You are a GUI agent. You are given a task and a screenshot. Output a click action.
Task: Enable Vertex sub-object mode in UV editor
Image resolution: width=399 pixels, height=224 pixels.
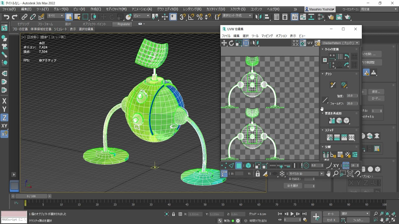pos(224,166)
